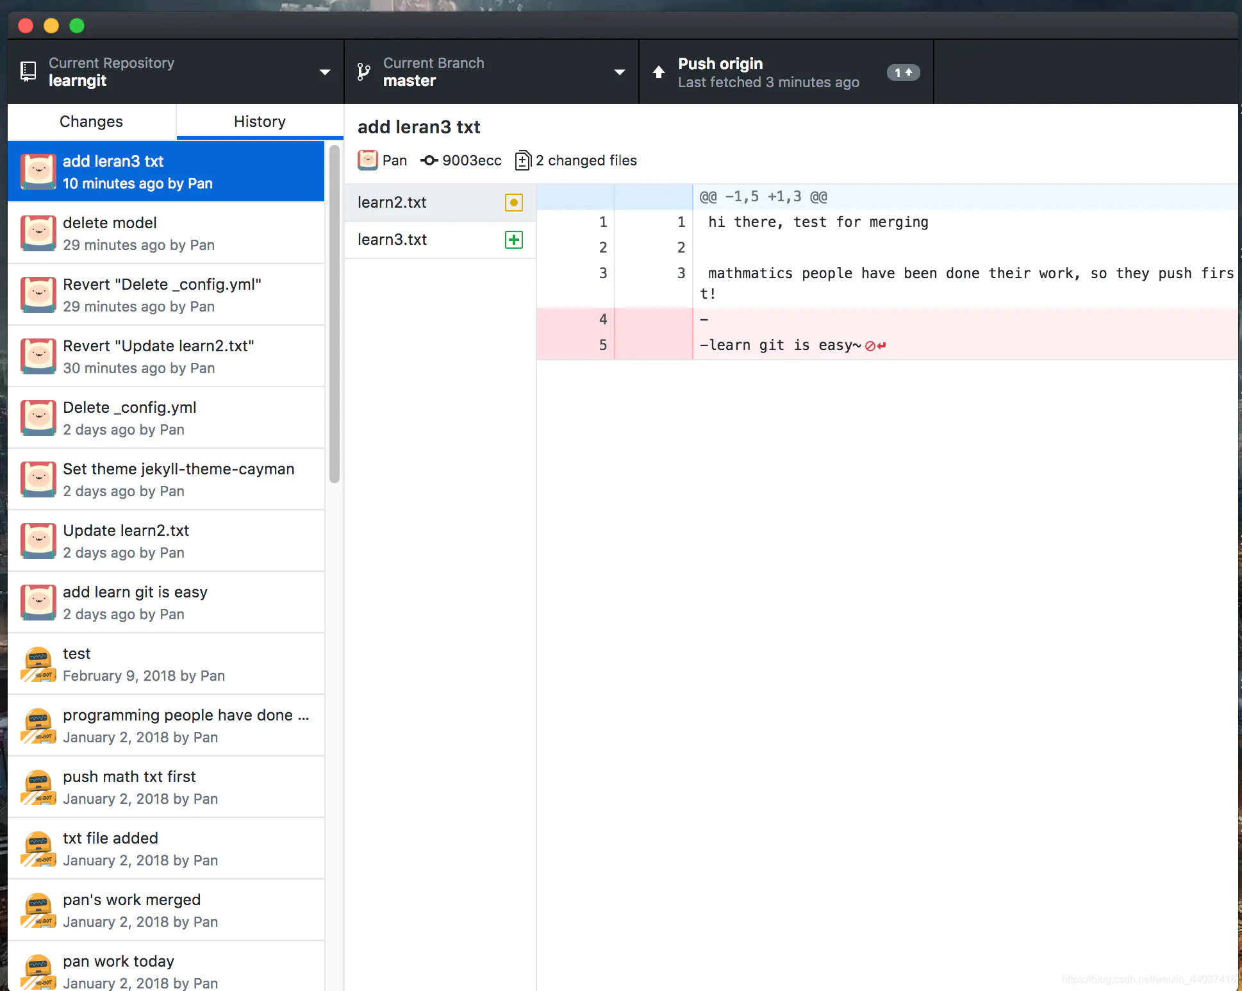1242x991 pixels.
Task: Open the Current Branch dropdown arrow
Action: coord(620,72)
